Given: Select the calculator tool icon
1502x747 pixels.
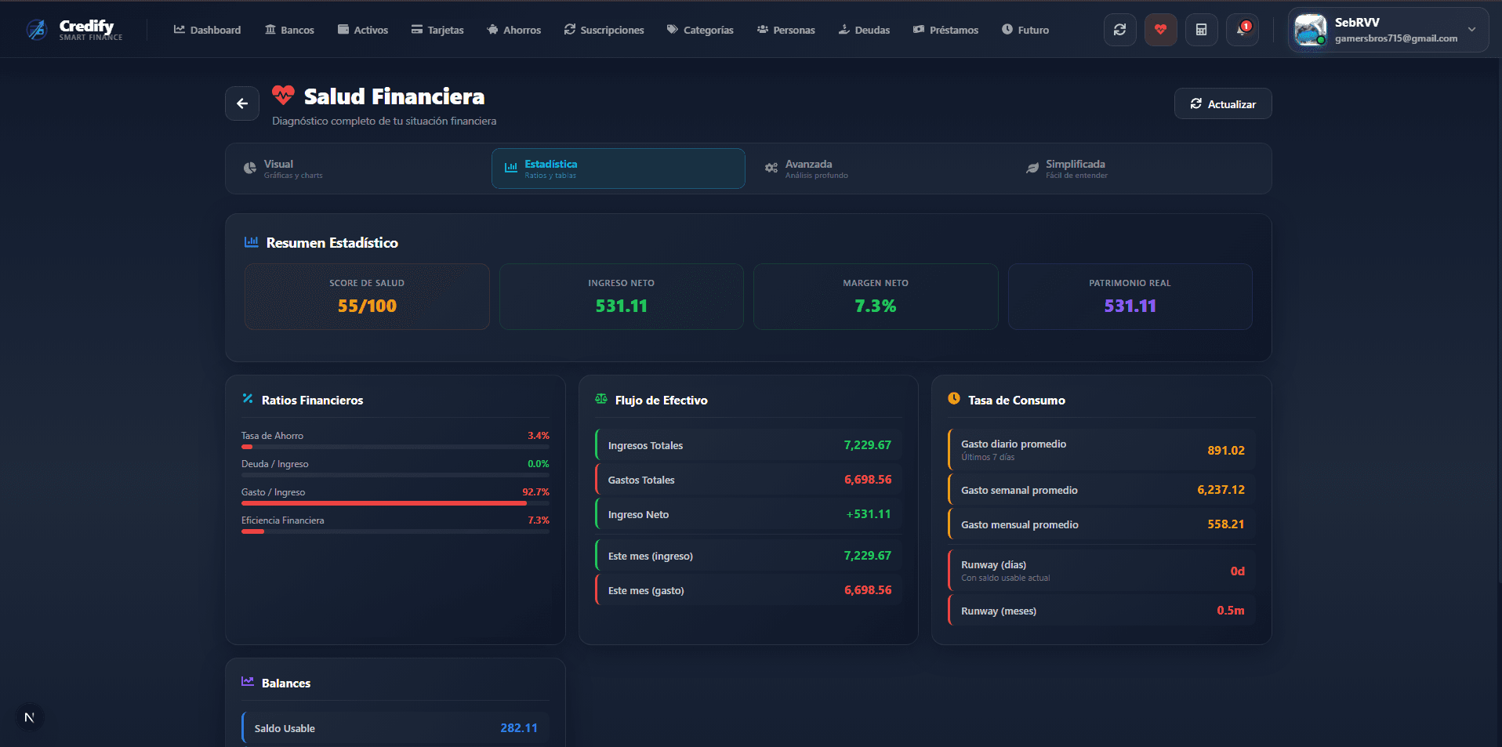Looking at the screenshot, I should (x=1201, y=29).
